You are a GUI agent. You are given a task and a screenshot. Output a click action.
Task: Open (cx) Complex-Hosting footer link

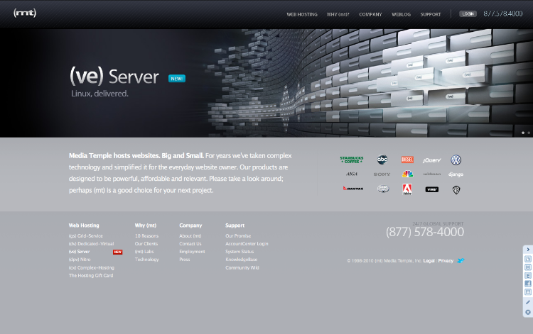[x=92, y=267]
